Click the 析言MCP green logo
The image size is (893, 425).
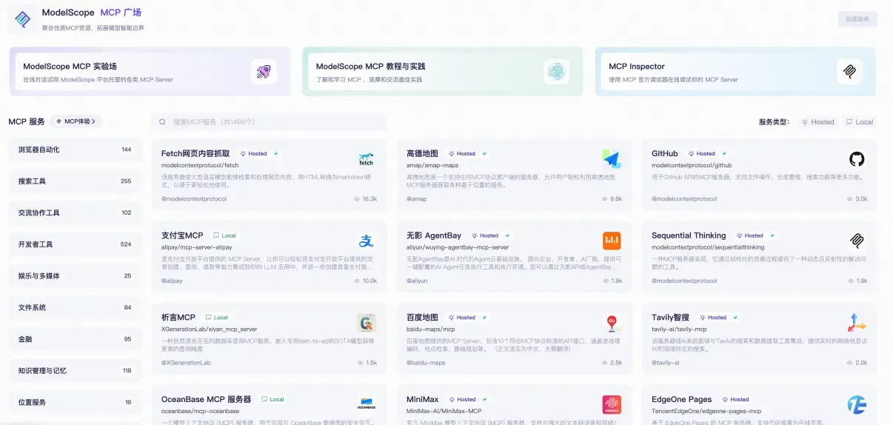367,322
